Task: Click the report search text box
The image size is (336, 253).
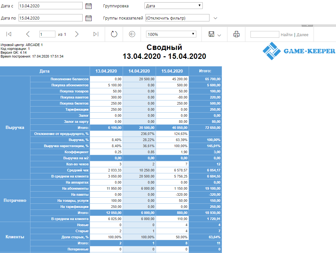Action: pyautogui.click(x=265, y=34)
